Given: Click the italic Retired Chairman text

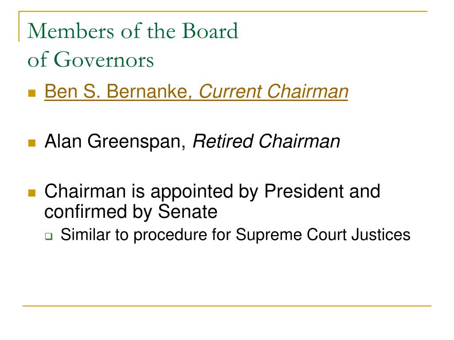Looking at the screenshot, I should click(x=266, y=142).
